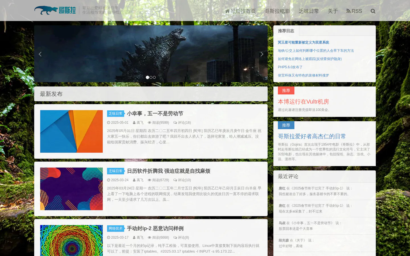
Task: Open comment 现在太多ai采集了，封不过来
Action: (x=325, y=208)
